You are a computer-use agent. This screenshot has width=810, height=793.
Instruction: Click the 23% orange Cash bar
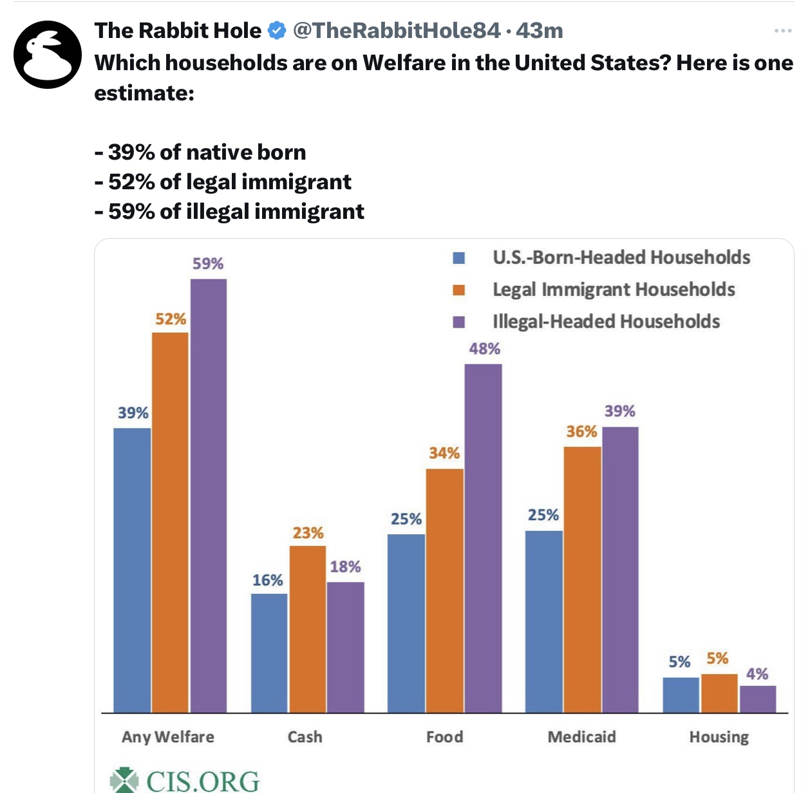[x=308, y=628]
